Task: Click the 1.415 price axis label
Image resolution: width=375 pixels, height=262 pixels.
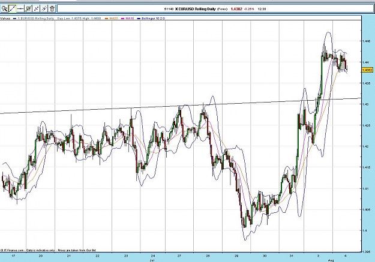Action: click(366, 167)
